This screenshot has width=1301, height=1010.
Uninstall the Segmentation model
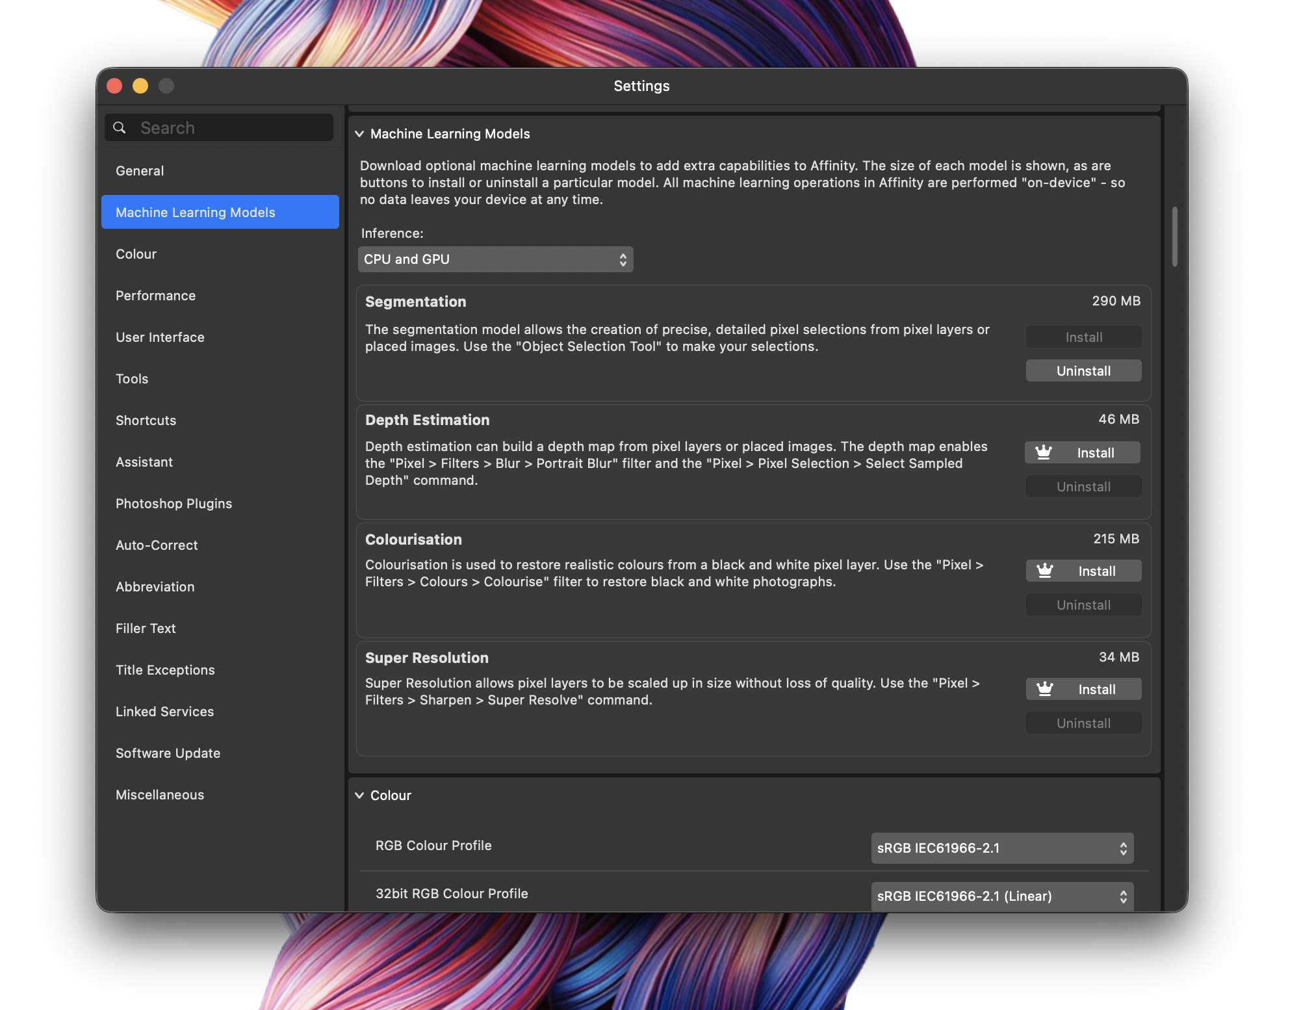pos(1083,371)
